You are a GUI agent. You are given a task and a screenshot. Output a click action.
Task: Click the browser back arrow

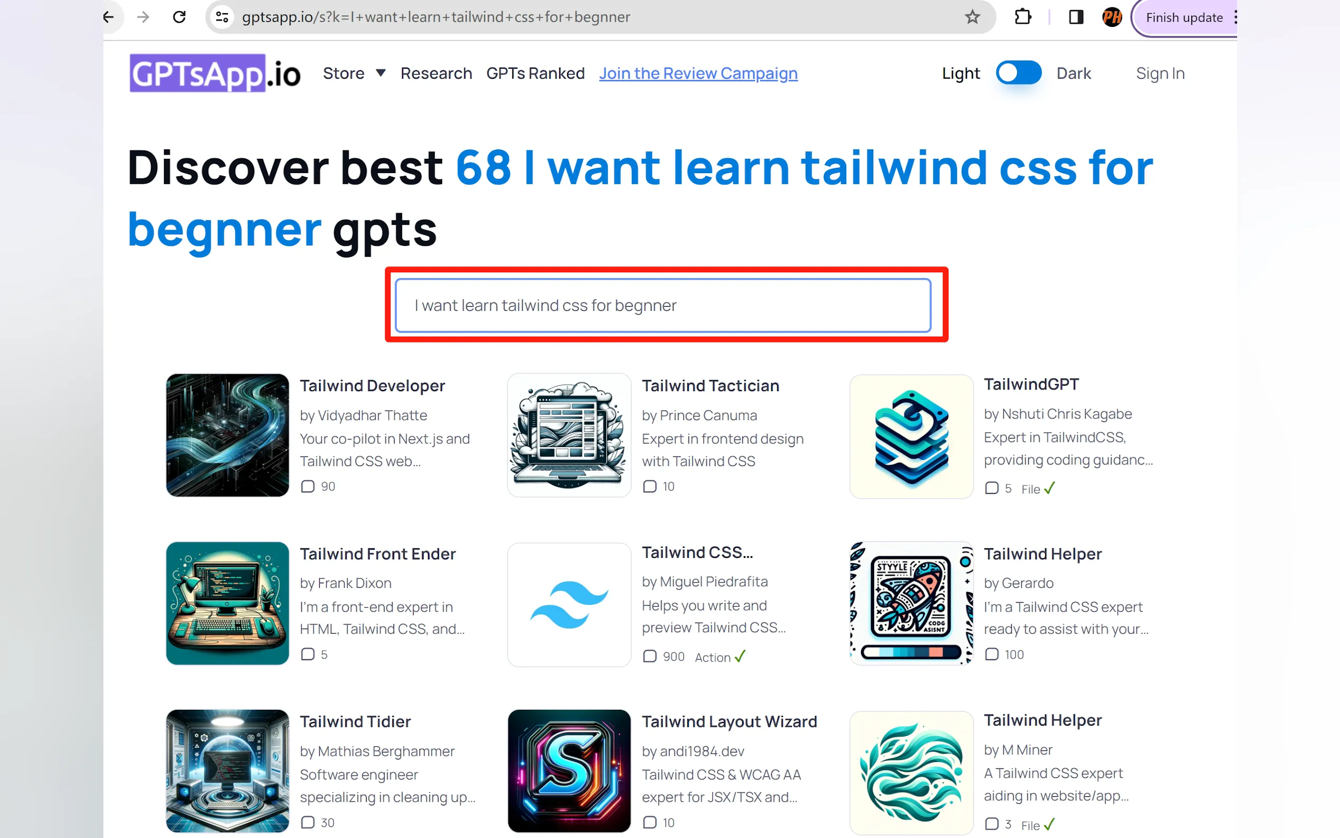tap(109, 17)
